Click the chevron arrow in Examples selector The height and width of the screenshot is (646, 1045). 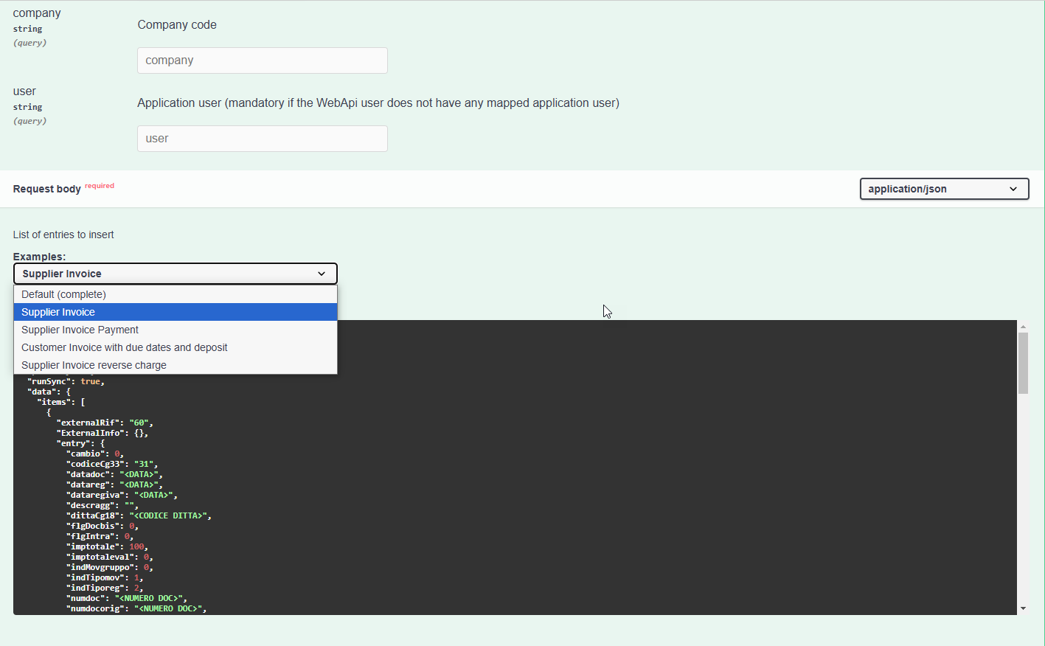point(322,274)
